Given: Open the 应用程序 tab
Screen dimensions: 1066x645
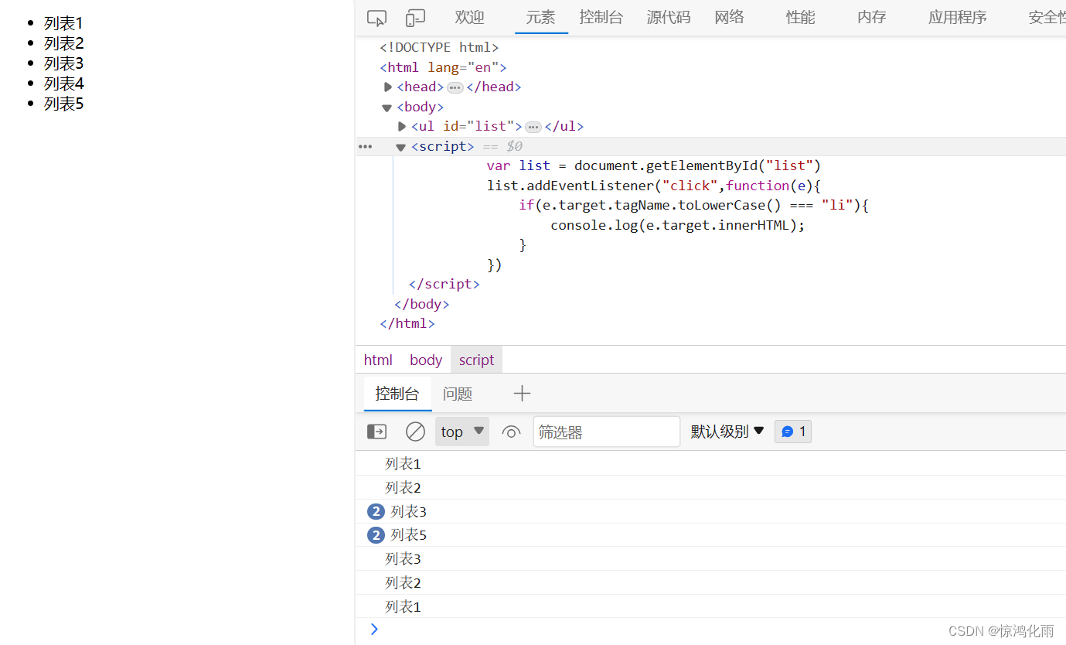Looking at the screenshot, I should 957,17.
